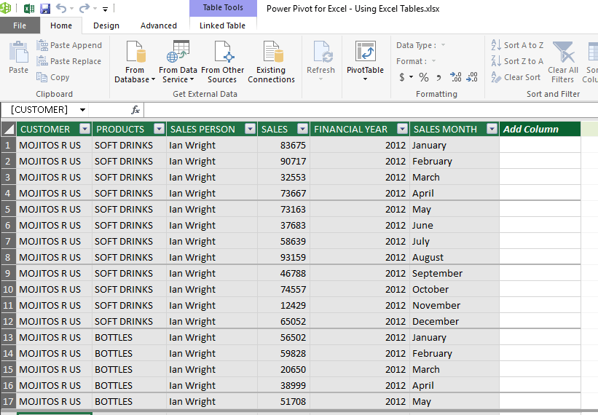The image size is (598, 415).
Task: Click the Save icon in quick access toolbar
Action: (x=45, y=9)
